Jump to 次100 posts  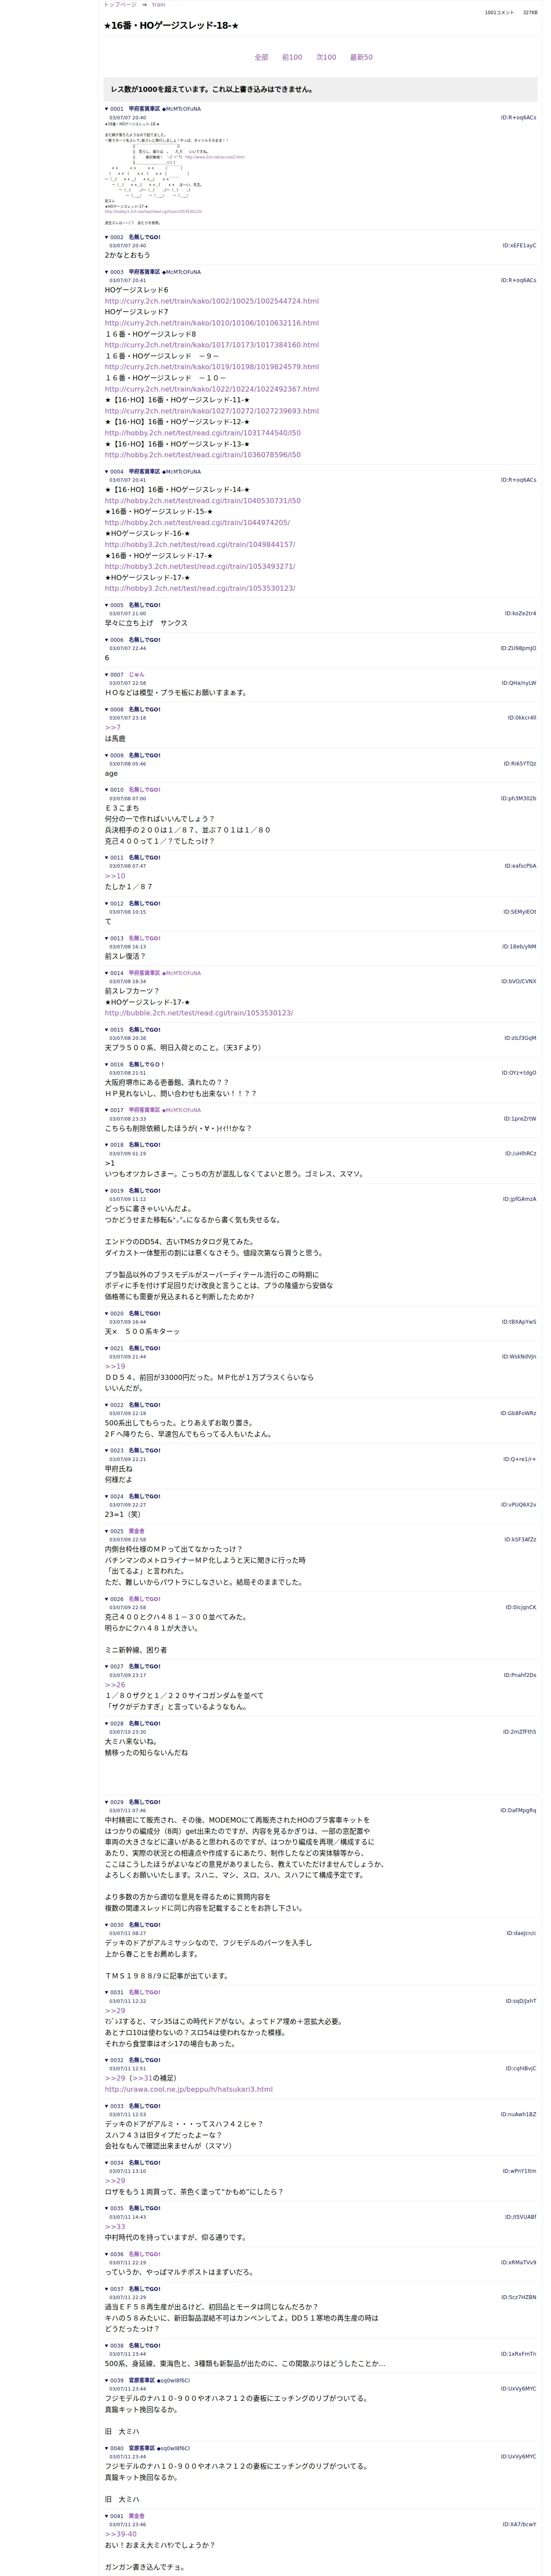pyautogui.click(x=326, y=57)
